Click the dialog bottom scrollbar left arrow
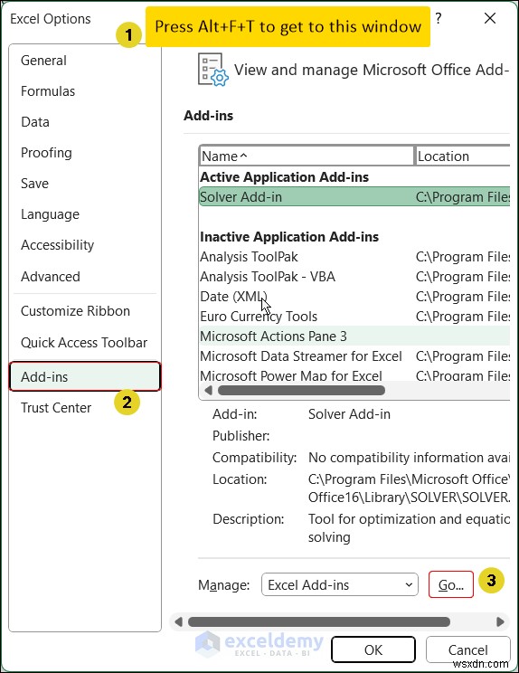Screen dimensions: 519x673 pyautogui.click(x=179, y=621)
